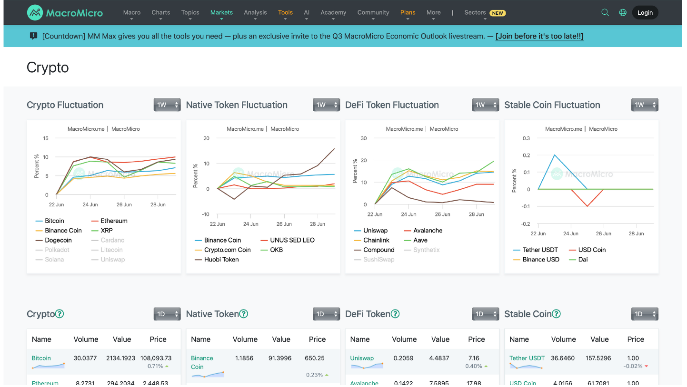The height and width of the screenshot is (387, 687).
Task: Toggle Crypto.com Coin series in legend
Action: point(223,250)
